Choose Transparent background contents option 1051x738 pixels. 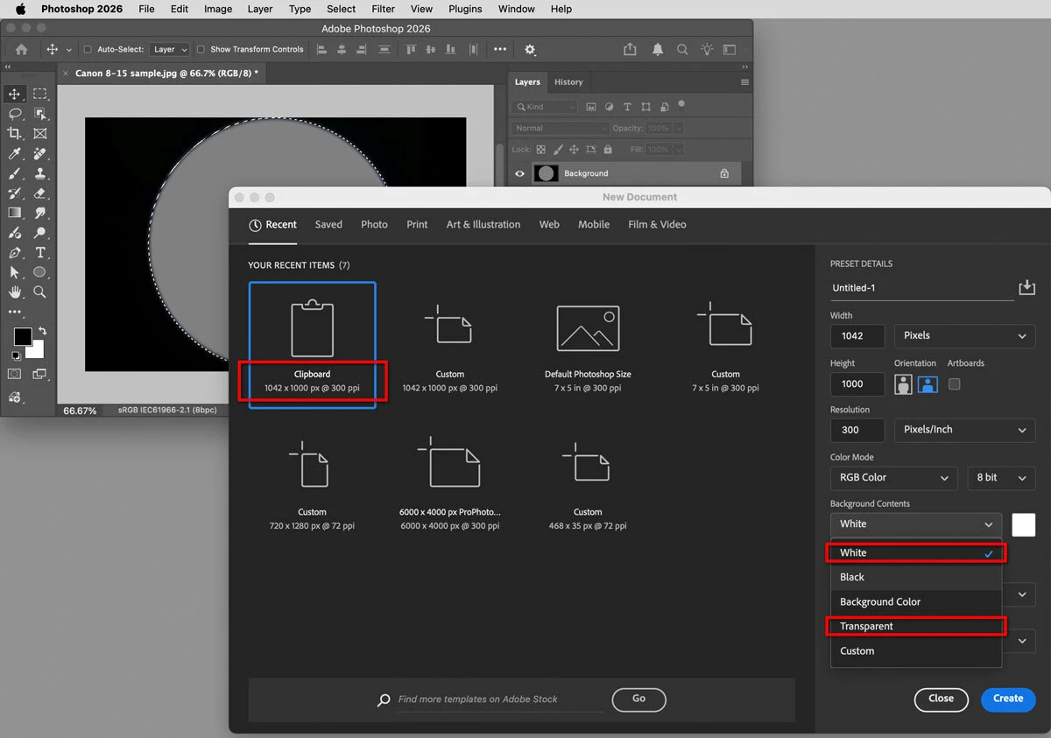pyautogui.click(x=916, y=626)
